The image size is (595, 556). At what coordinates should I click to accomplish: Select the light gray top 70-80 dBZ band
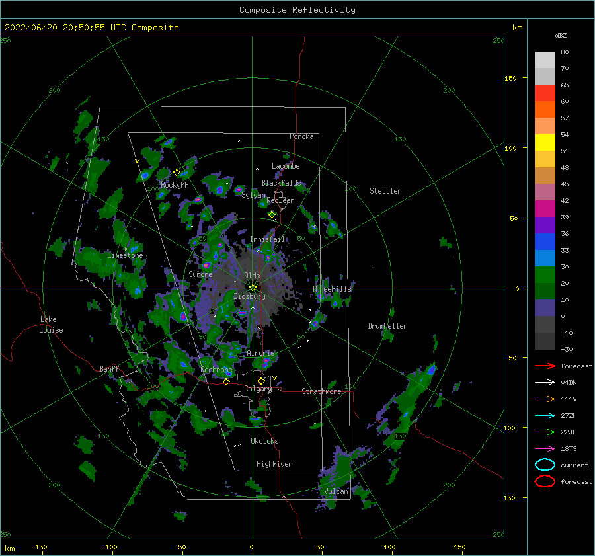click(x=545, y=60)
